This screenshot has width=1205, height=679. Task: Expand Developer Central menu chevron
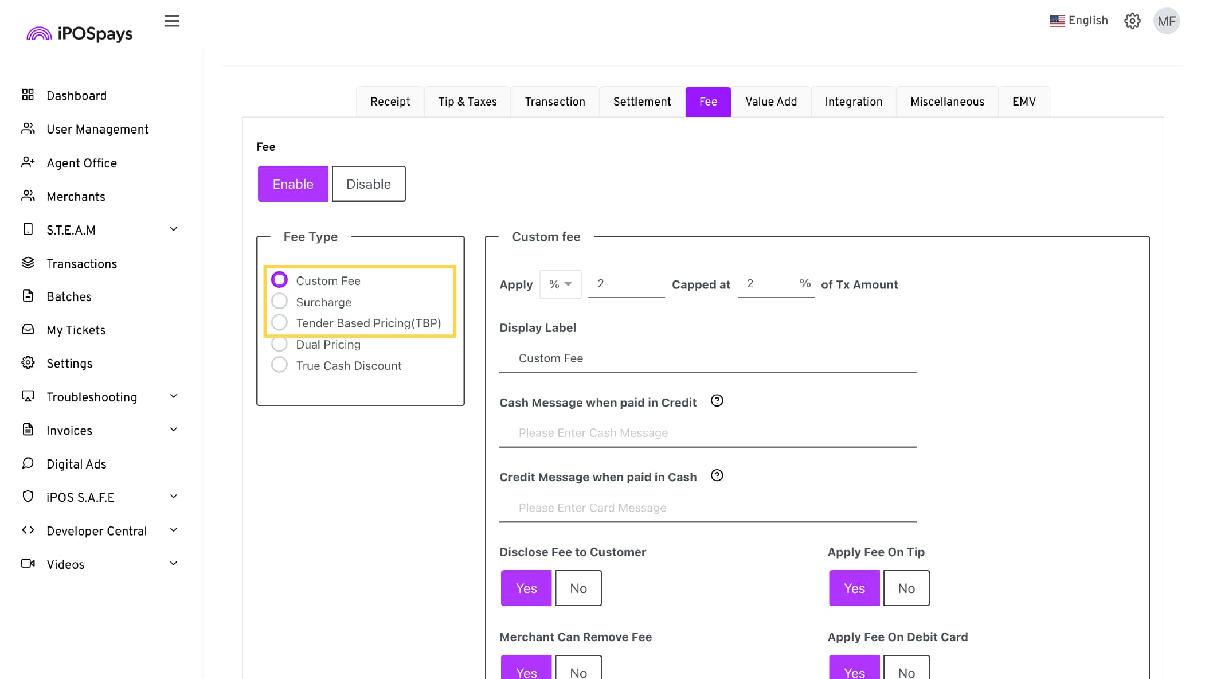click(x=174, y=530)
